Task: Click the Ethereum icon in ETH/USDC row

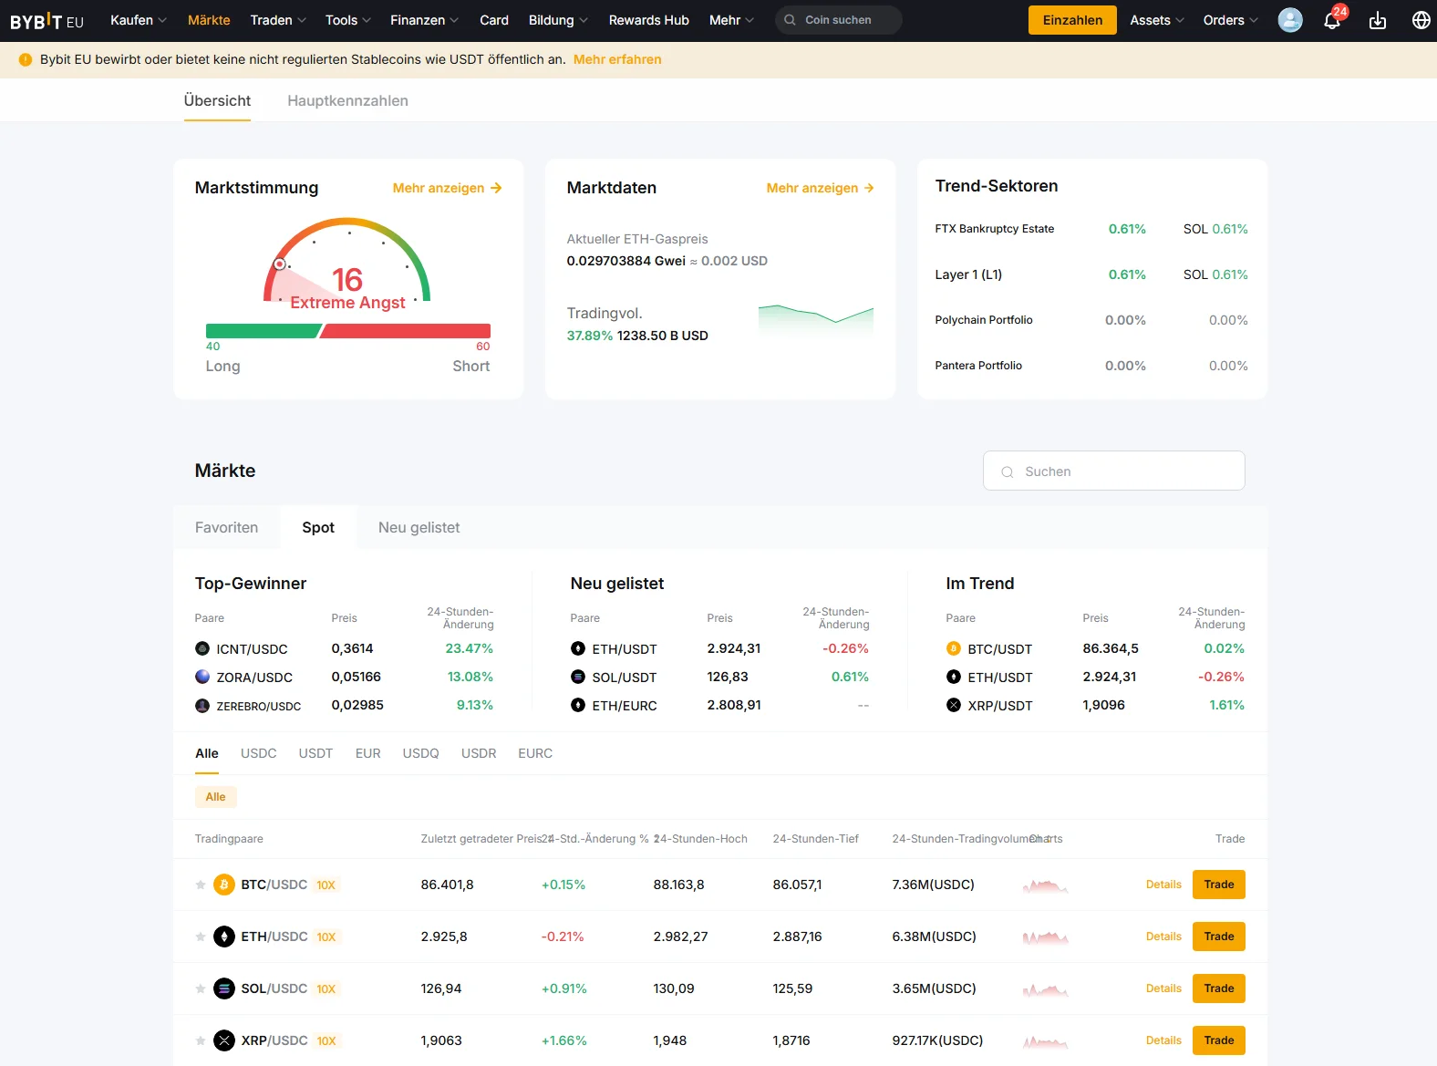Action: coord(224,937)
